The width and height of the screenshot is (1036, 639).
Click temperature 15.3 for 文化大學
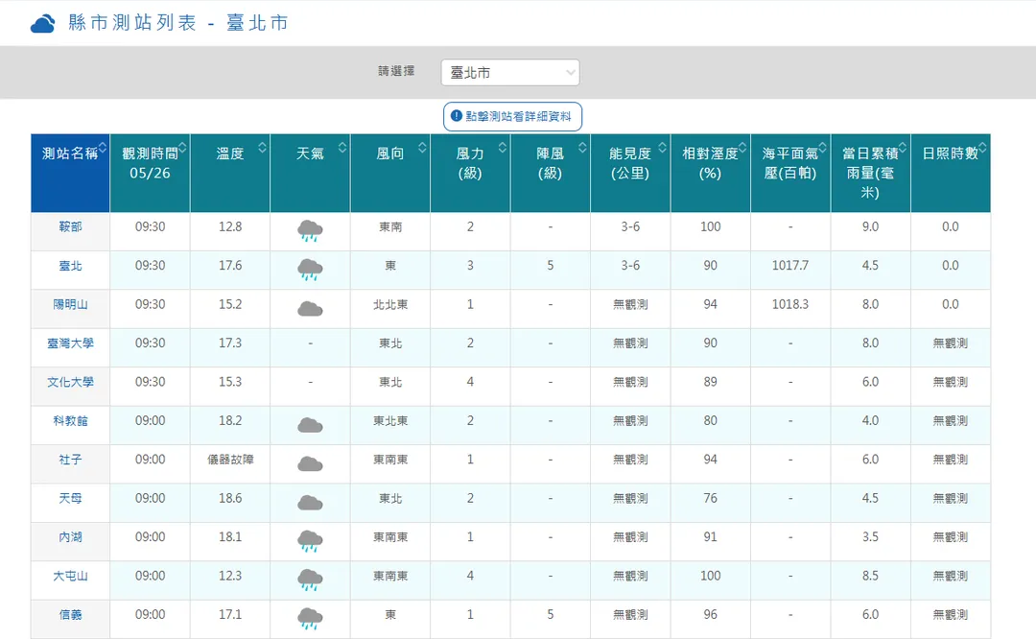(x=230, y=382)
